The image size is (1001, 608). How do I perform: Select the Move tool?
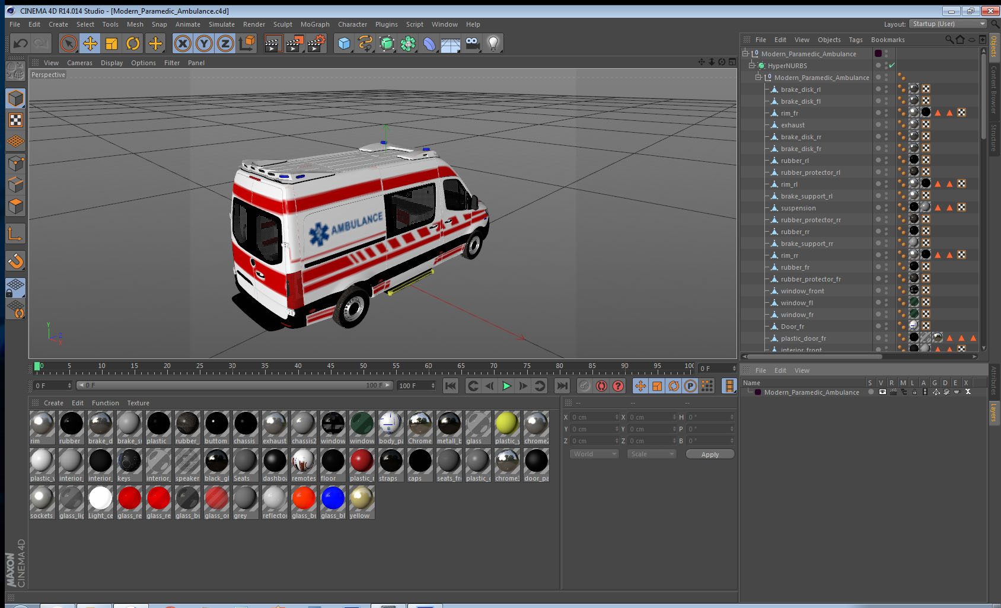[90, 43]
